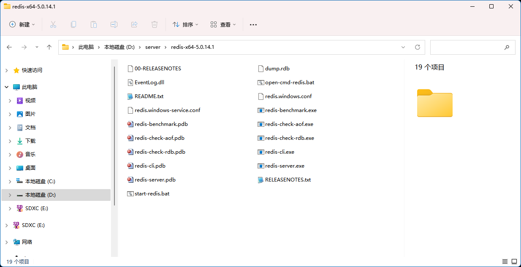Select the redis-server.exe file name

coord(285,166)
